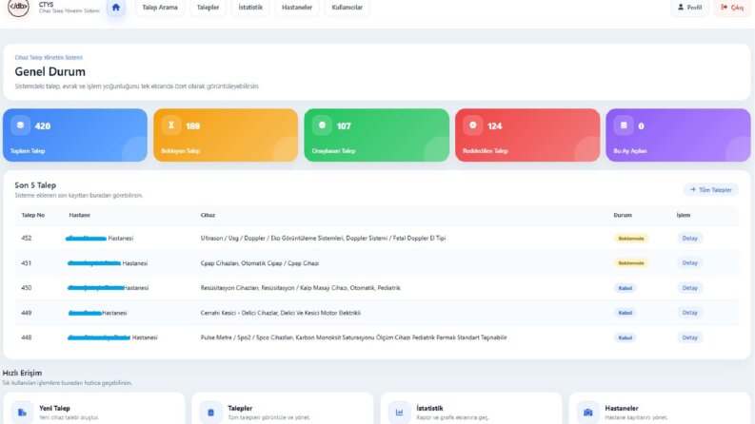Click Kabul status of request 449
This screenshot has width=755, height=424.
625,313
